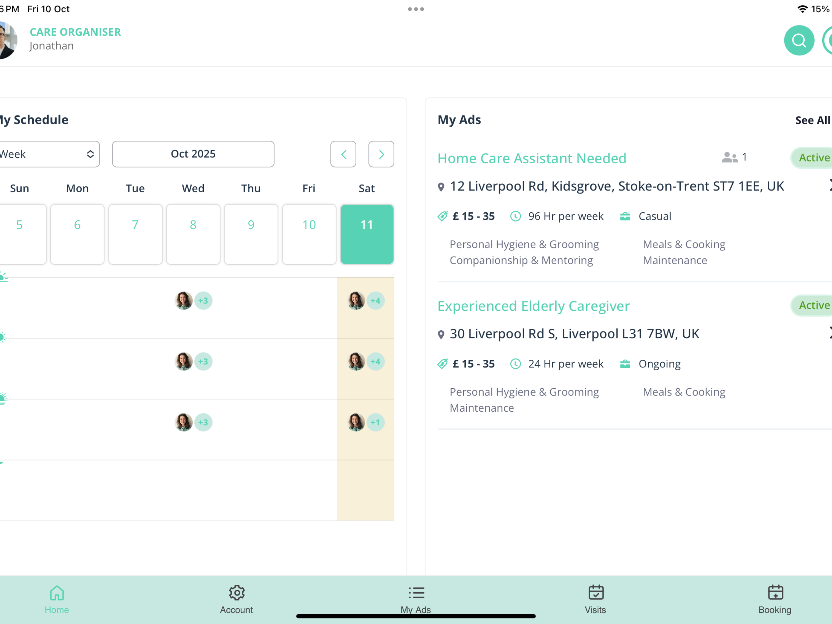
Task: Select Monday 6 in the schedule
Action: [77, 234]
